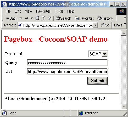Viewport: 128px width, 117px height.
Task: Click the Go button
Action: (105, 25)
